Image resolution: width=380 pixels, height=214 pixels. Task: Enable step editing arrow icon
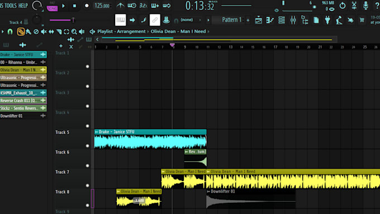click(132, 20)
